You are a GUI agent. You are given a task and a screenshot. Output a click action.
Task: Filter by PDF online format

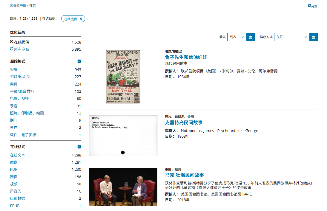pyautogui.click(x=13, y=169)
